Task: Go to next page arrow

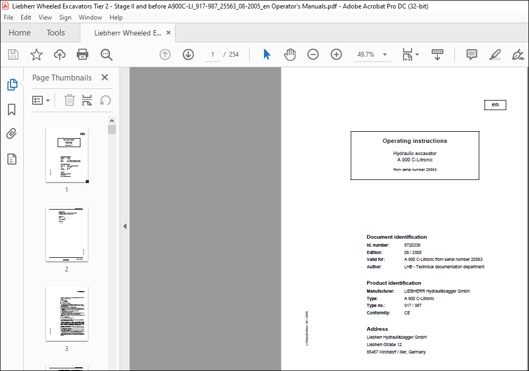Action: (188, 55)
